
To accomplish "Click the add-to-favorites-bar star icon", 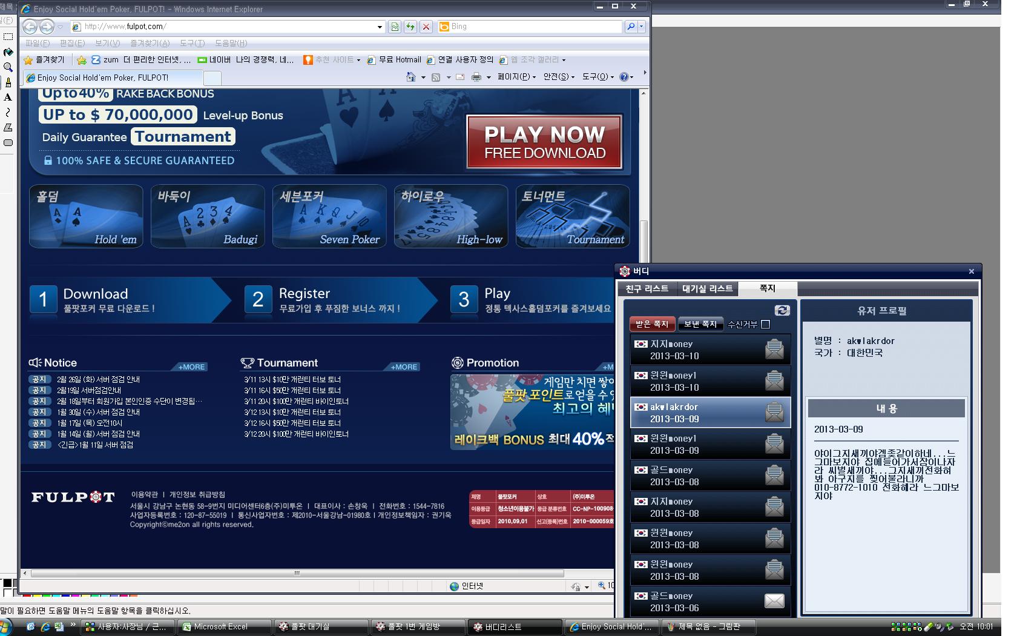I will [82, 60].
